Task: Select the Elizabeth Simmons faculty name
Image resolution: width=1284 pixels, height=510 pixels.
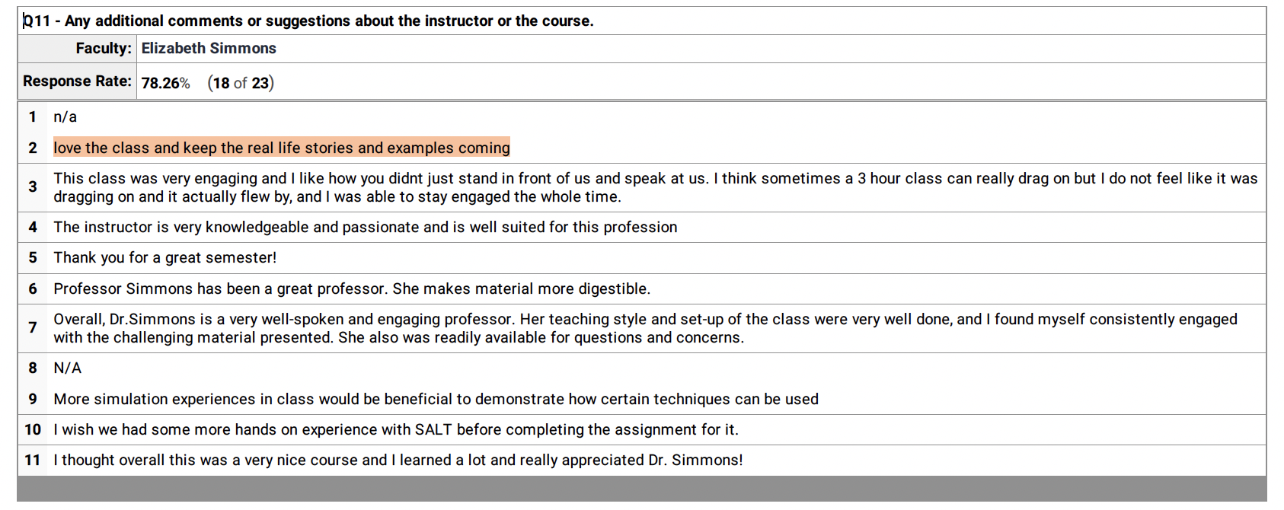Action: tap(209, 49)
